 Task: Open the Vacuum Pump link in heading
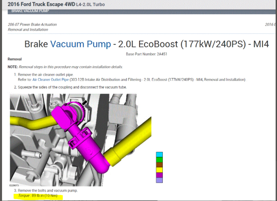point(81,44)
